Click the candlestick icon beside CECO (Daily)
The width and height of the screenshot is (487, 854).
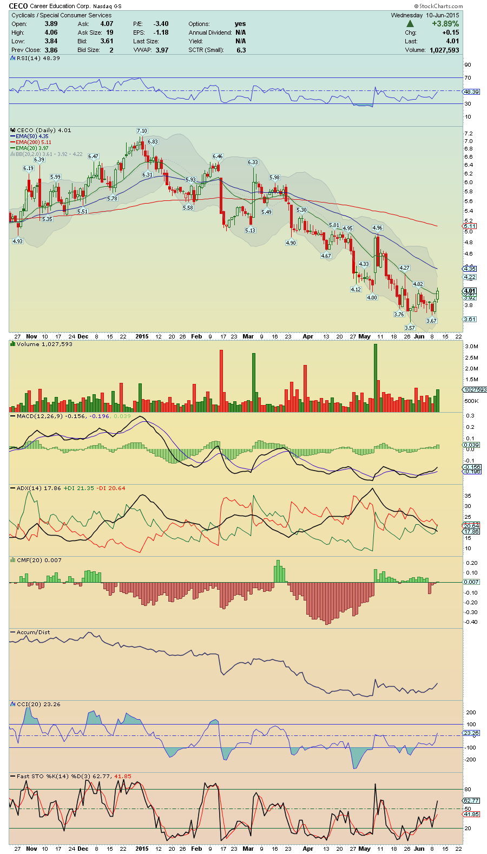pos(13,130)
